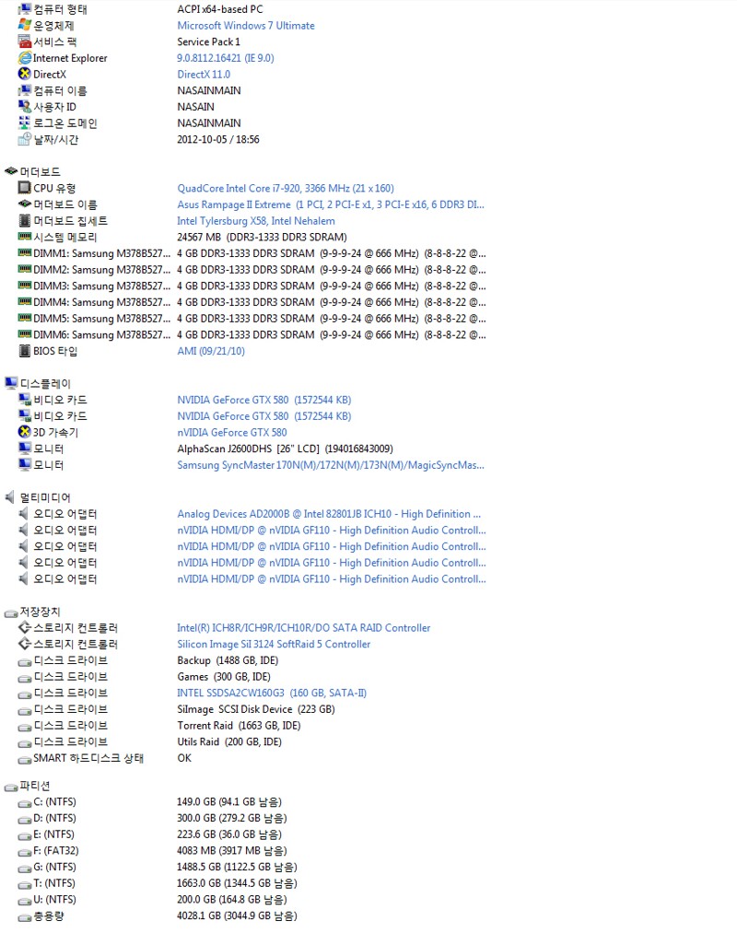Click the "D: (NTFS)" partition label

[54, 818]
